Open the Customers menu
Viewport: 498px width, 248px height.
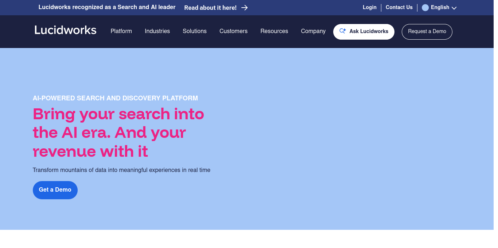(233, 31)
